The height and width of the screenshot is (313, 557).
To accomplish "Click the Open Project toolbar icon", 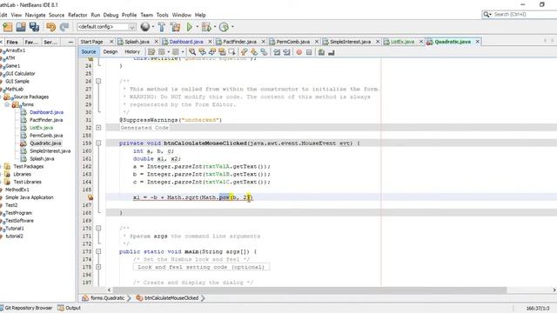I will [21, 27].
